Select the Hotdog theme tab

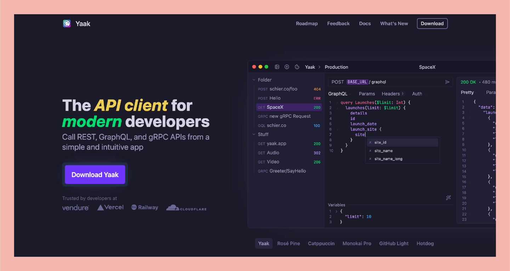425,243
